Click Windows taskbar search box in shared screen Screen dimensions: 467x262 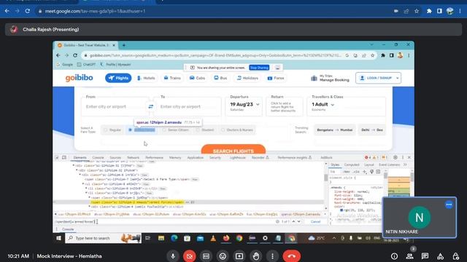click(x=103, y=238)
